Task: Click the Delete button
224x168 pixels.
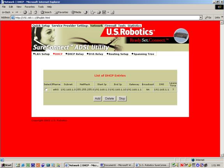Action: point(109,98)
